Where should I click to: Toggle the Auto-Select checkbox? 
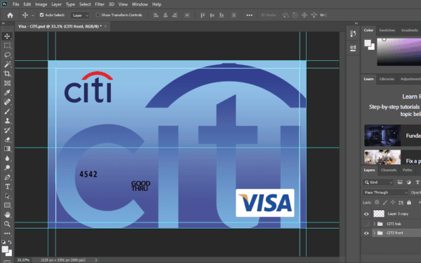[41, 15]
